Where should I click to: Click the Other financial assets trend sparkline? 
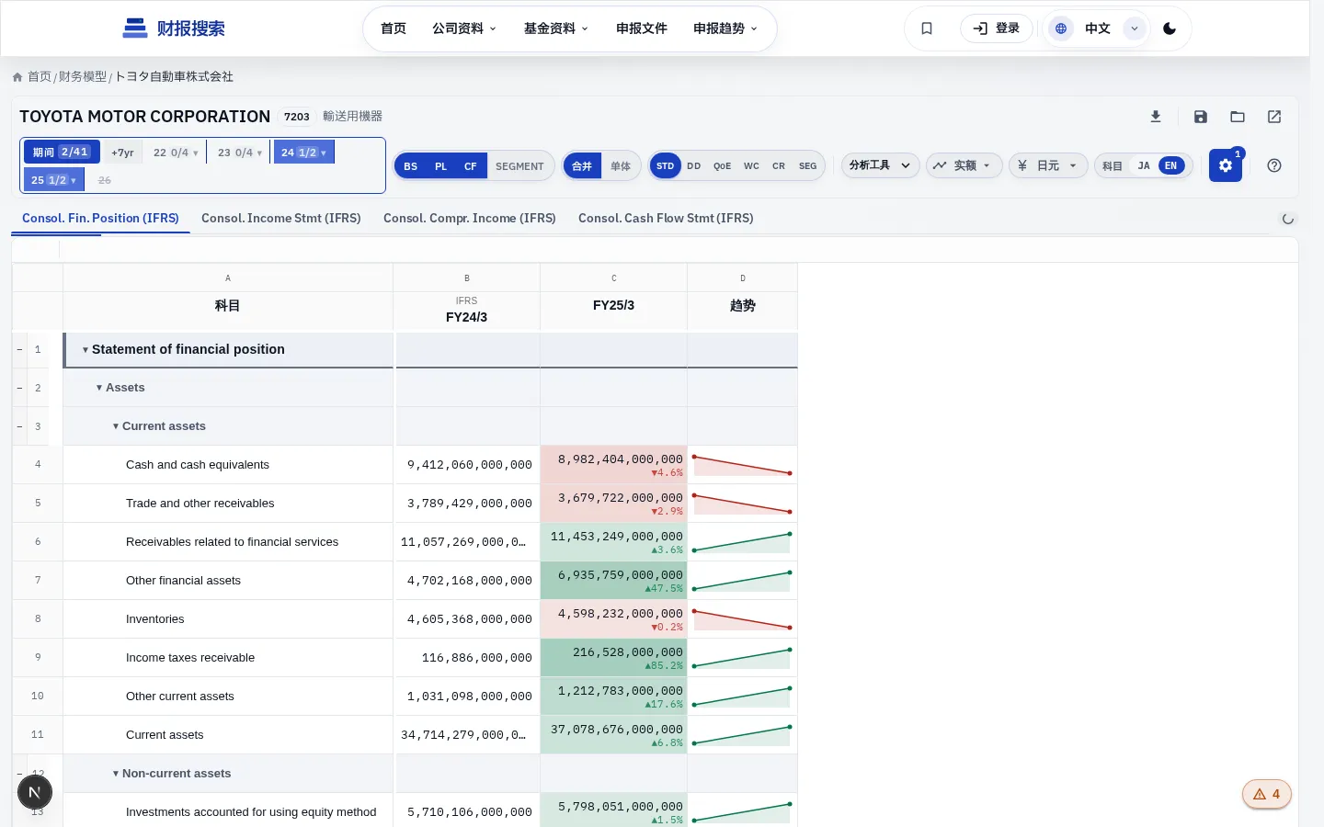[x=742, y=581]
